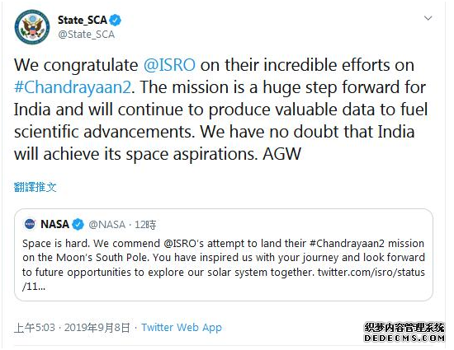Click the NASA verified badge
The height and width of the screenshot is (350, 454).
[78, 224]
